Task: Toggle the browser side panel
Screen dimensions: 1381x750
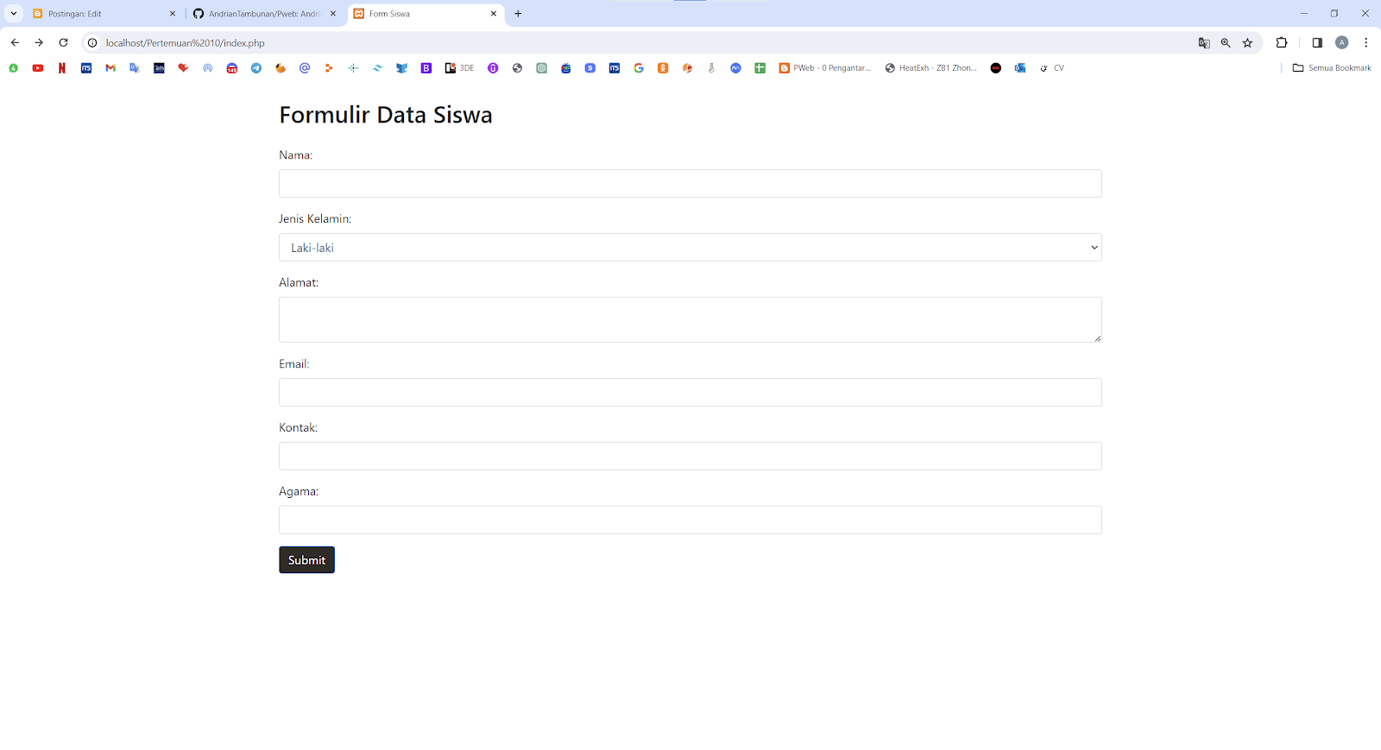Action: (1317, 43)
